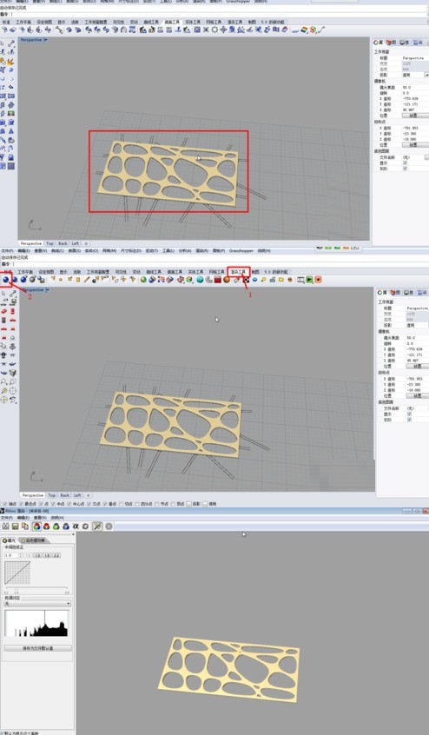Click the copy to clipboard icon in render window

(25, 526)
